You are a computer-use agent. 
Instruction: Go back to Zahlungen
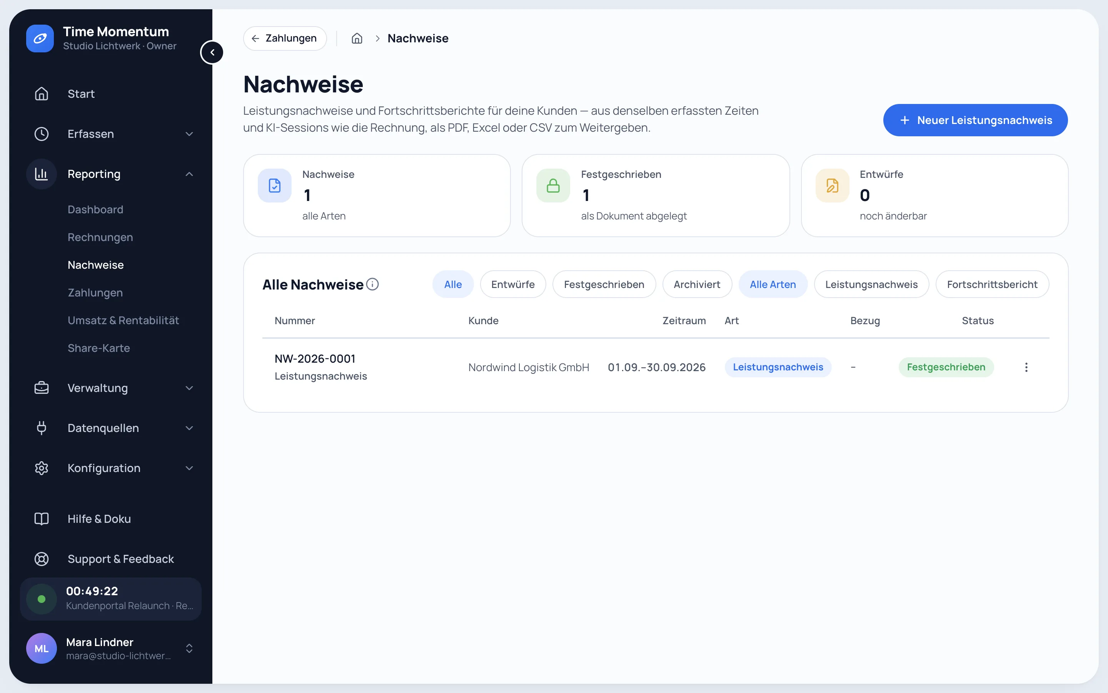[285, 38]
